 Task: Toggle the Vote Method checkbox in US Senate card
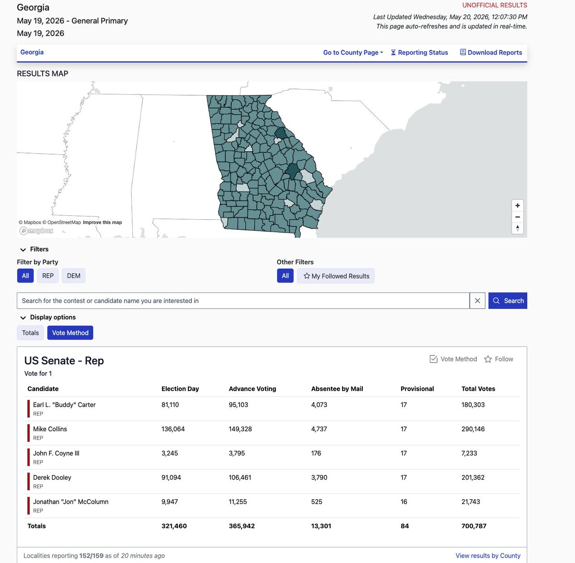(453, 359)
